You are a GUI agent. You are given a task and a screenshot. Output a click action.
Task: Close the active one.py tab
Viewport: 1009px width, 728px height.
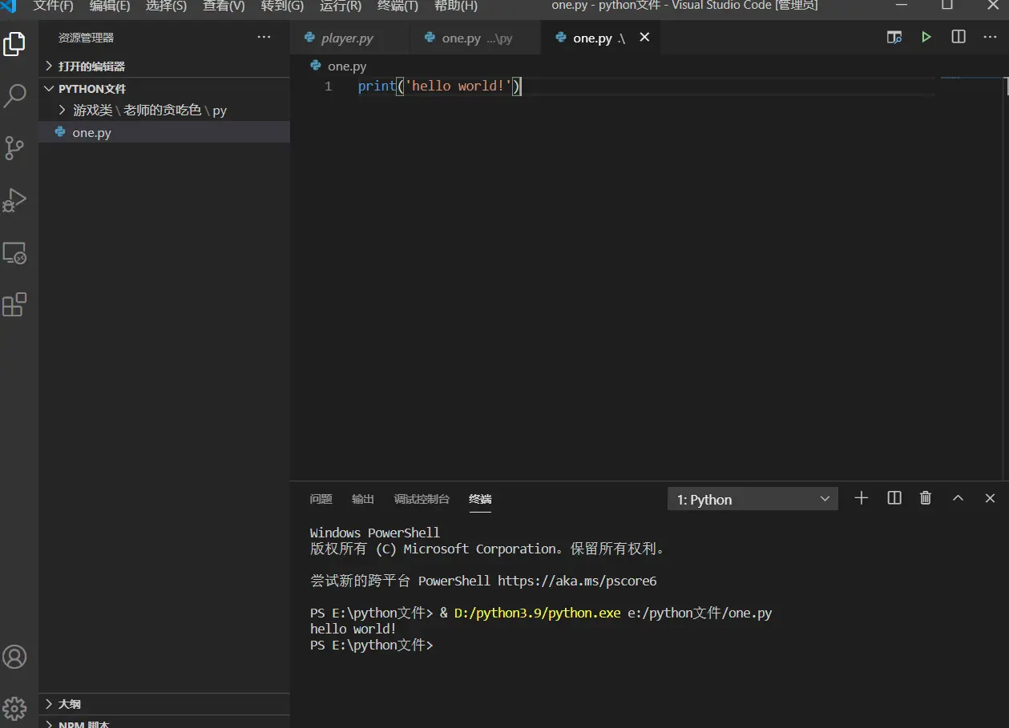644,37
